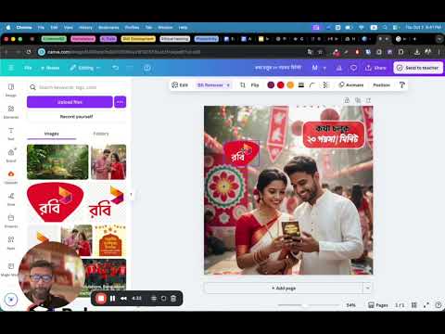
Task: Open the Apps panel in sidebar
Action: (11, 243)
